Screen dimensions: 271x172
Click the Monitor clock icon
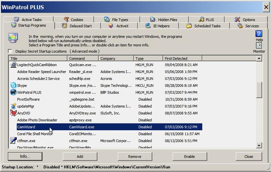pyautogui.click(x=259, y=45)
